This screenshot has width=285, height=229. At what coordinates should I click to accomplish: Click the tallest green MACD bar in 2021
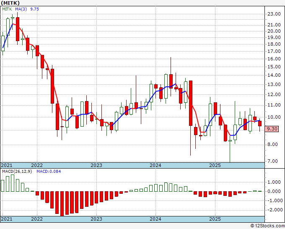[x=13, y=183]
